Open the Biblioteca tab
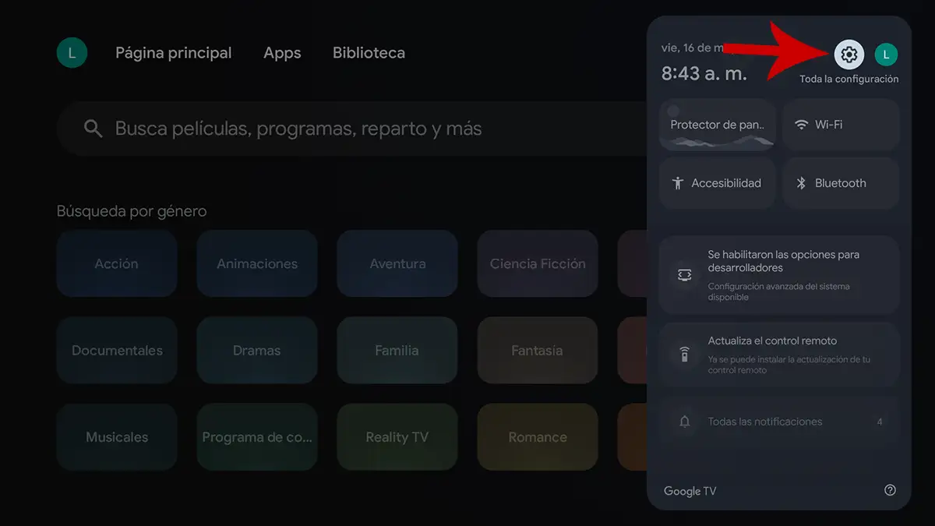 (369, 52)
